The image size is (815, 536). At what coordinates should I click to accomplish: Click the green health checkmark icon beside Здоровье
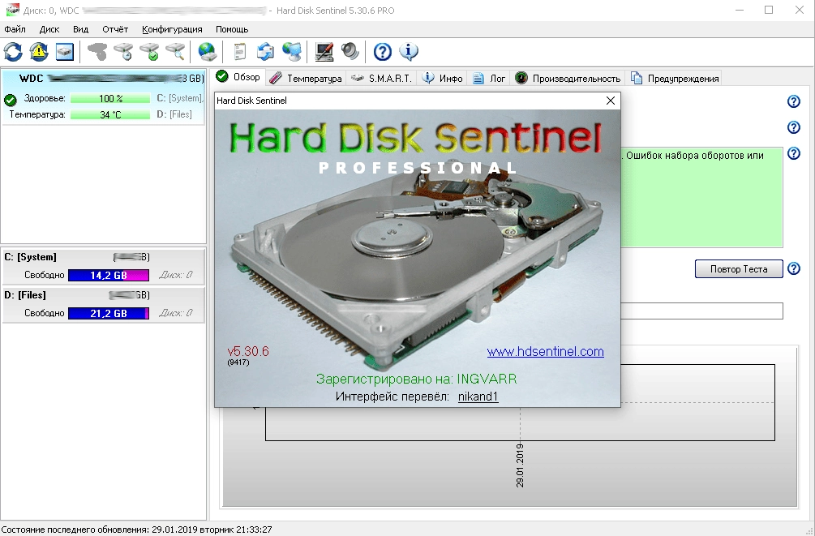click(10, 99)
